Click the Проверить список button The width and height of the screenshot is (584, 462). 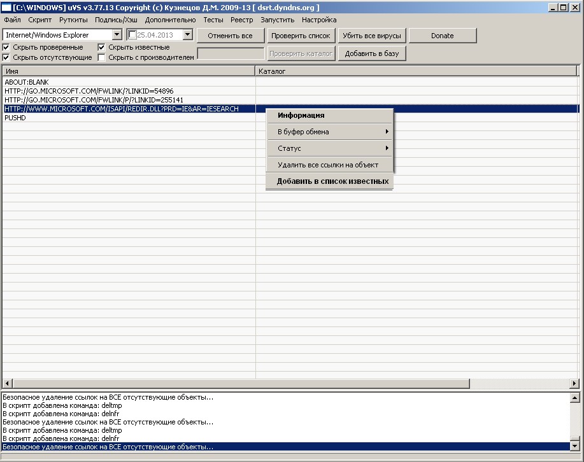pos(301,36)
